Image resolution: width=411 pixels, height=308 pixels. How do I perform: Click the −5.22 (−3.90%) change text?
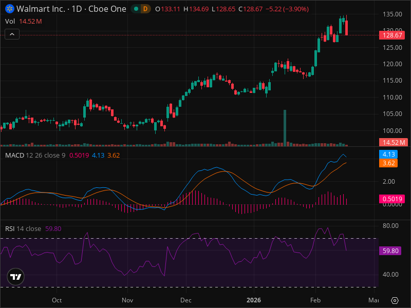[287, 9]
